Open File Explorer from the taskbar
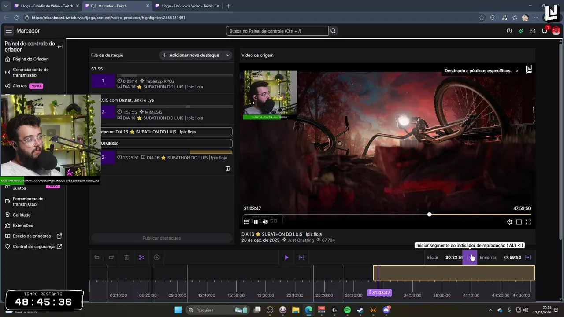This screenshot has width=564, height=317. 296,310
